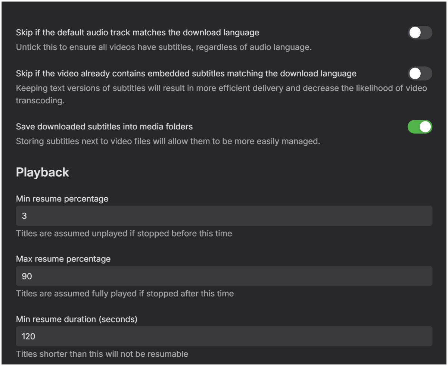Disable saving downloaded subtitles into media folders
The width and height of the screenshot is (448, 366).
click(420, 126)
